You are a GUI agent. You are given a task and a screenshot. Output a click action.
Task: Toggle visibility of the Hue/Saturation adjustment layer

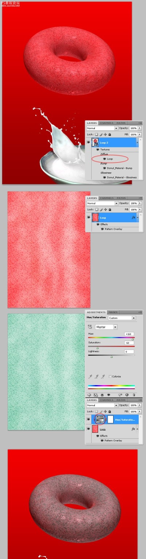[88, 419]
